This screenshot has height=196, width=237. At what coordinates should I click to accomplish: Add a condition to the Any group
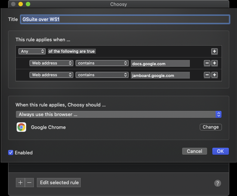[214, 51]
